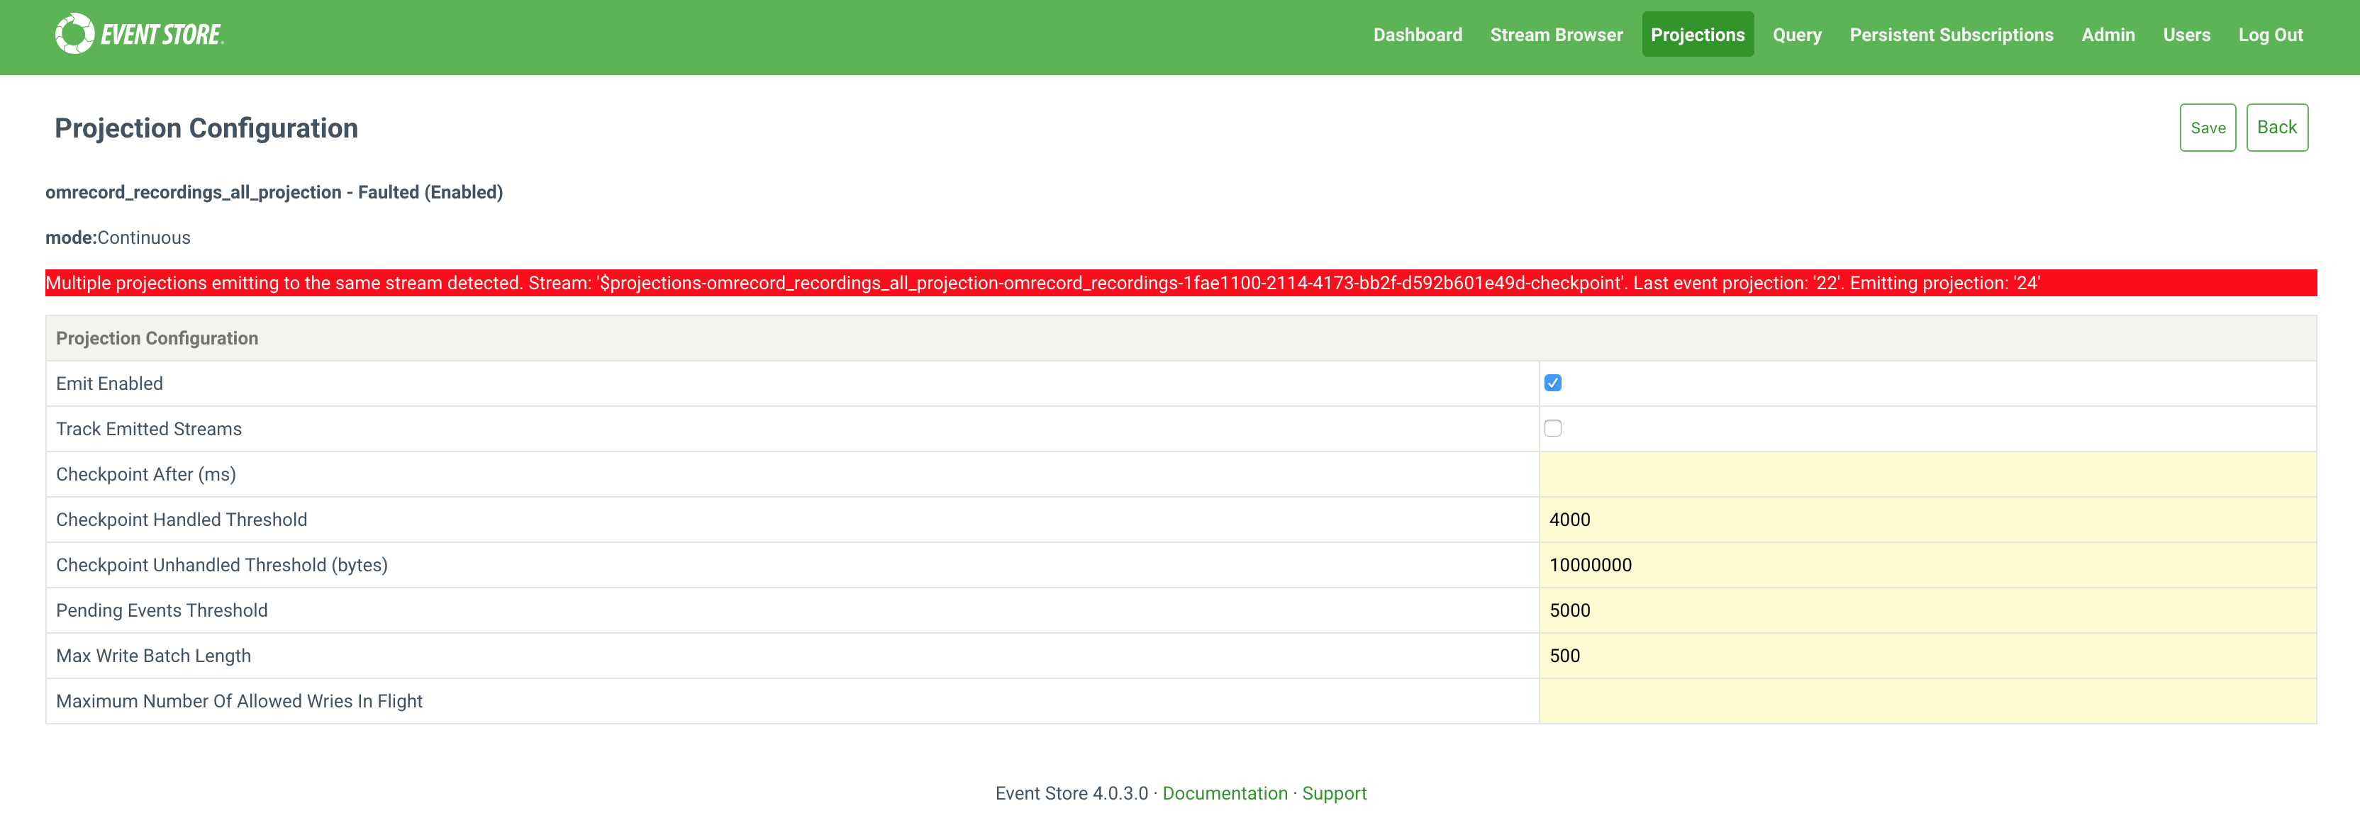The width and height of the screenshot is (2360, 818).
Task: Click the Event Store 4.0.3.0 version text
Action: tap(1071, 793)
